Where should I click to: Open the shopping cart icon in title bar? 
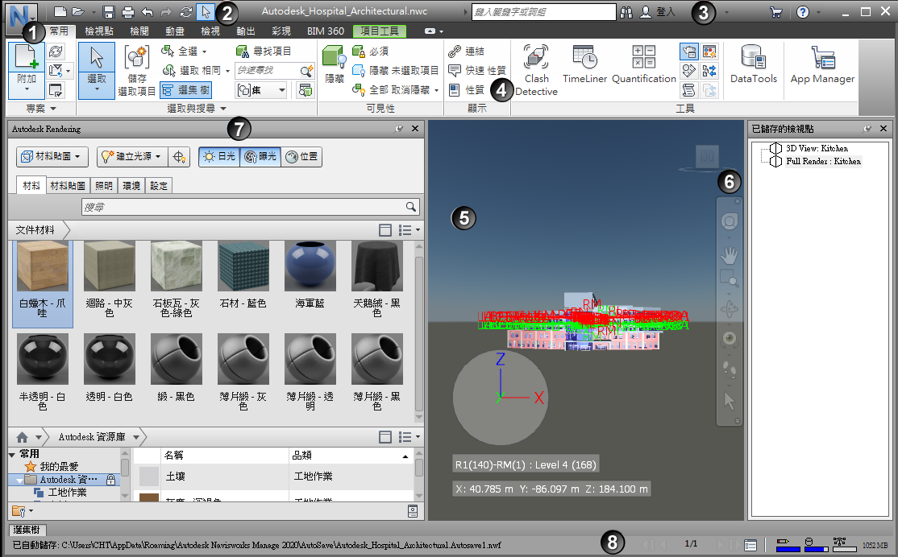click(x=776, y=12)
